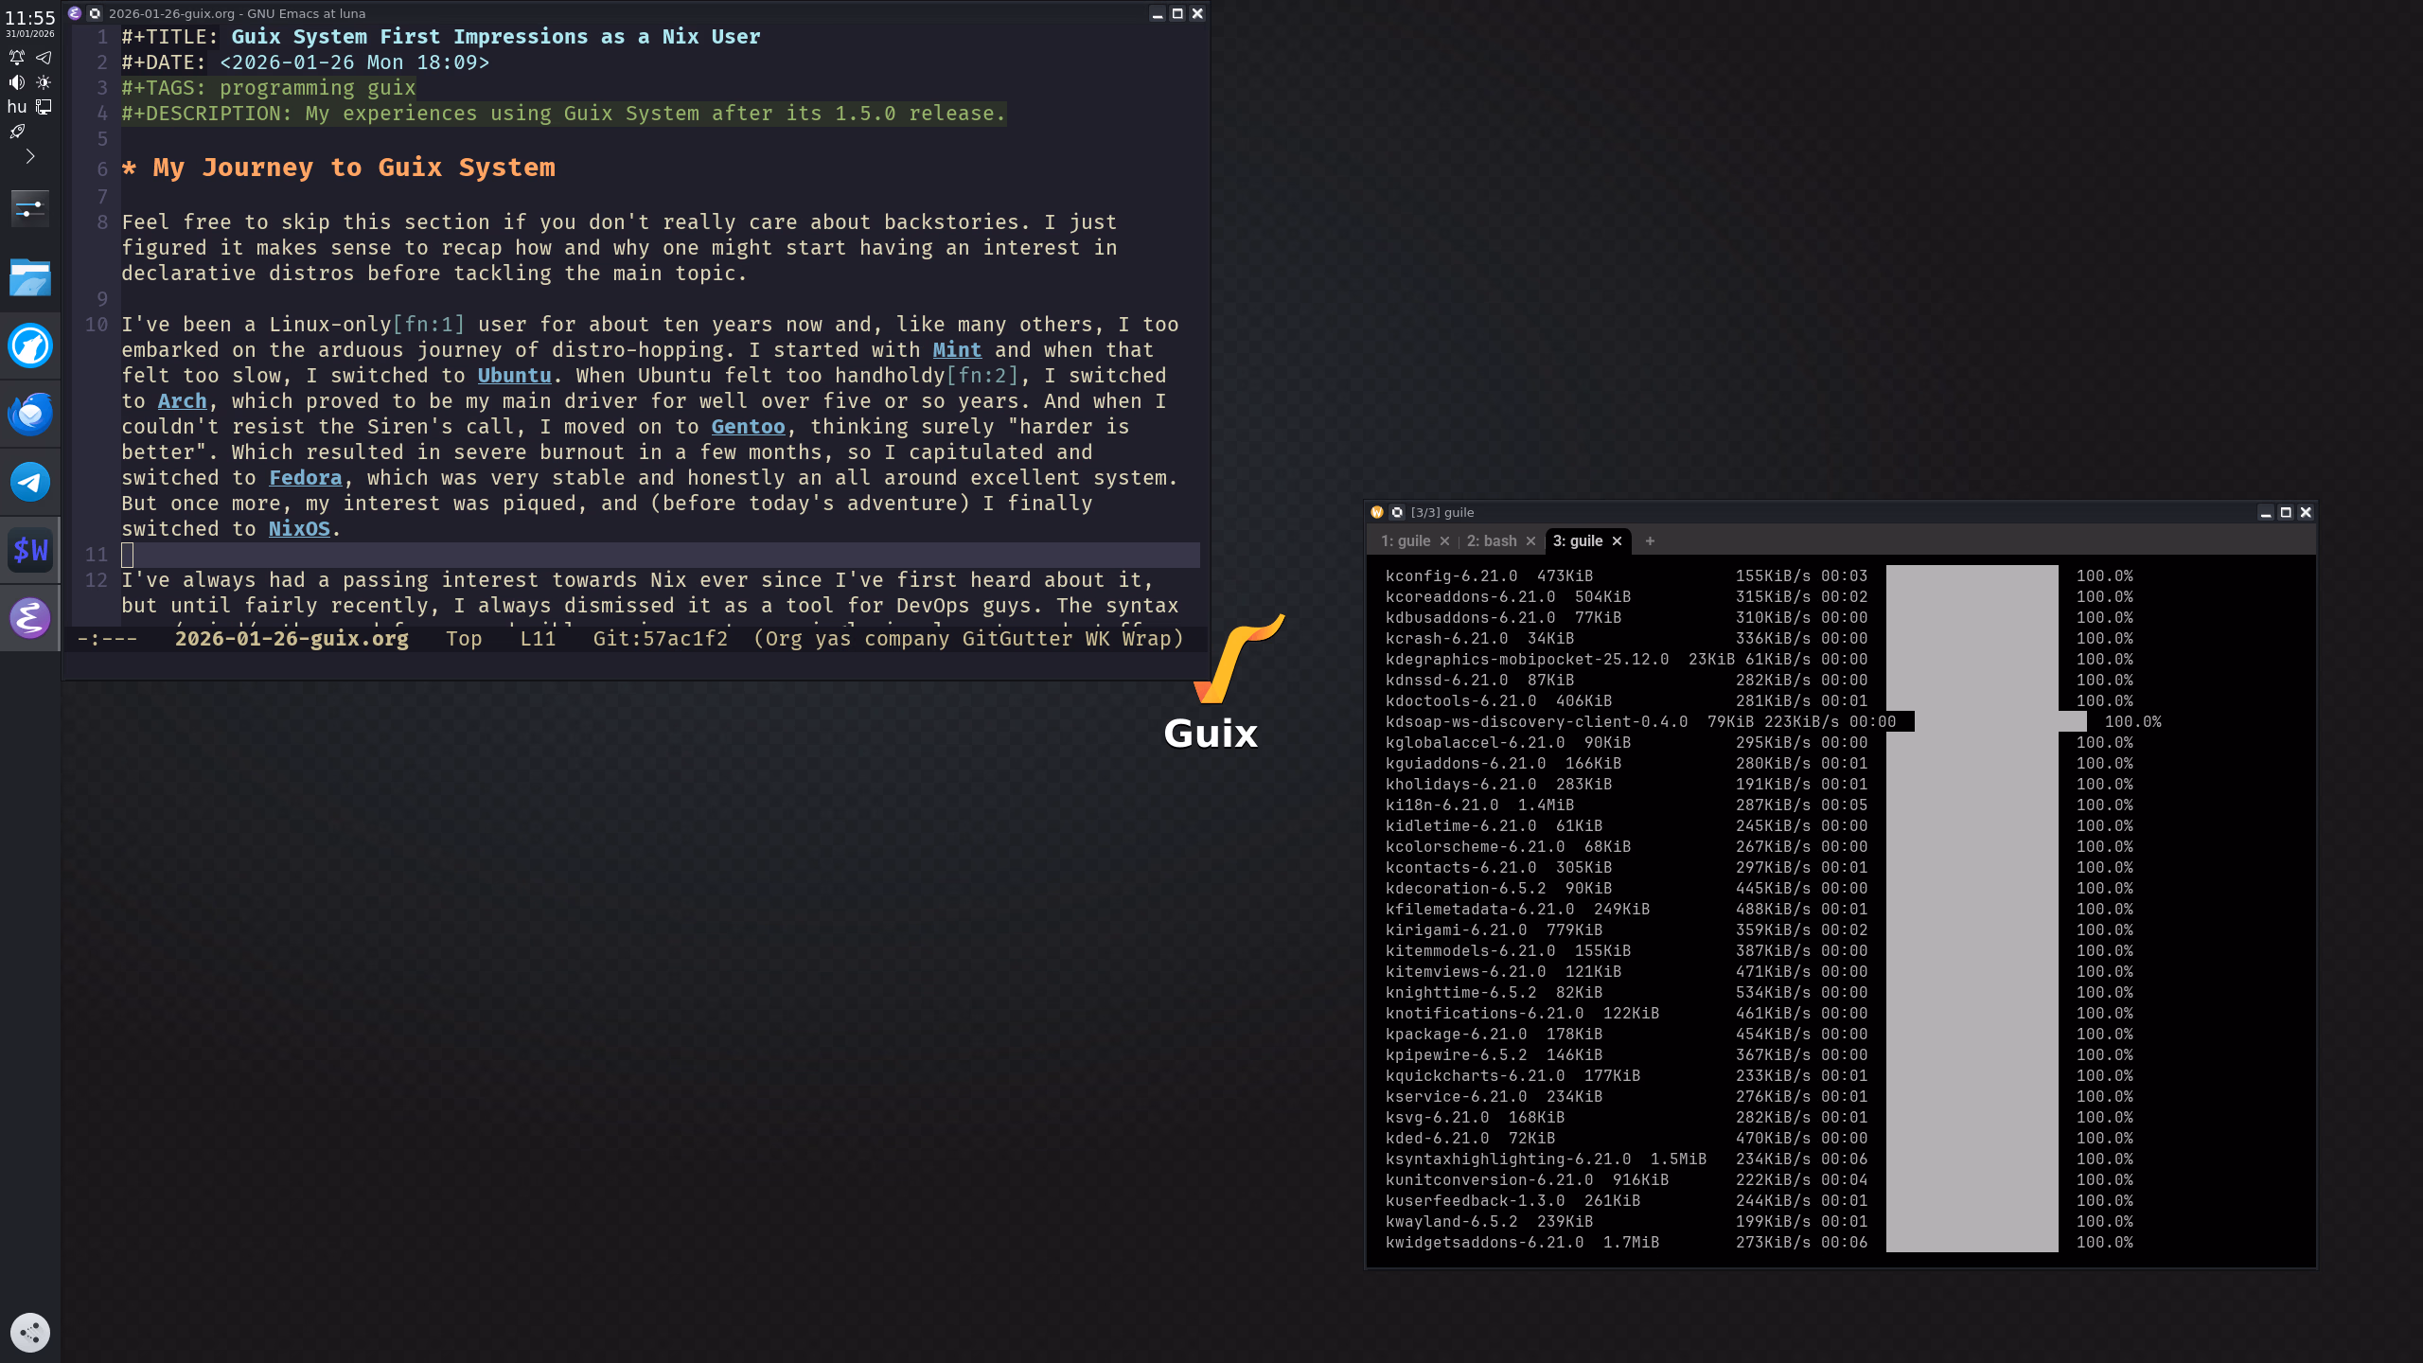Switch to the 2: bash tab
The image size is (2423, 1363).
1494,540
